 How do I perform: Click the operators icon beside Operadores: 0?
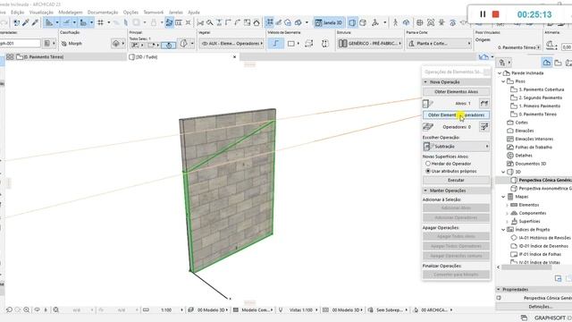(x=427, y=127)
